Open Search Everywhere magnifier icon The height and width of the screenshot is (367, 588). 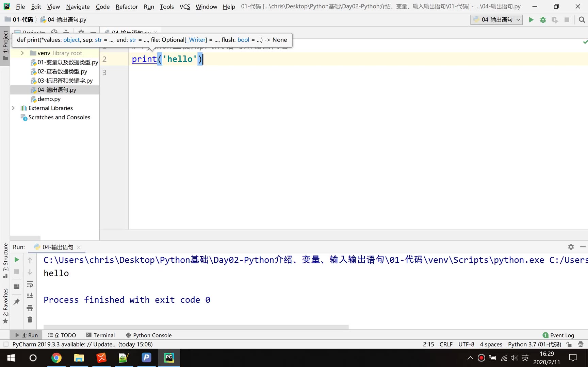pyautogui.click(x=582, y=20)
